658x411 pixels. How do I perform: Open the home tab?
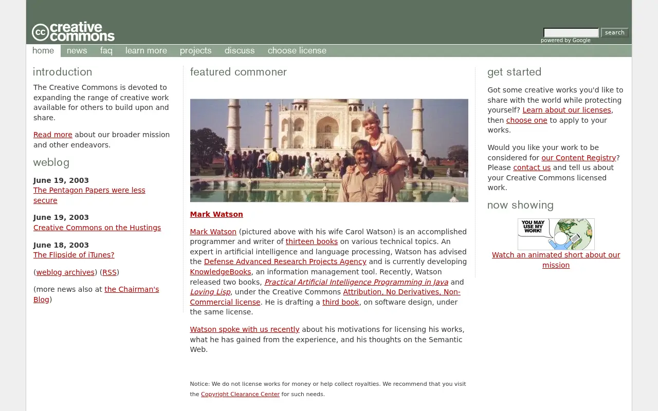43,51
